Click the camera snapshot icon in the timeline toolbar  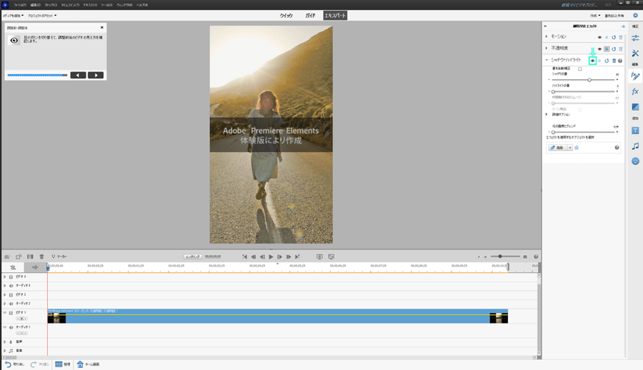[7, 256]
